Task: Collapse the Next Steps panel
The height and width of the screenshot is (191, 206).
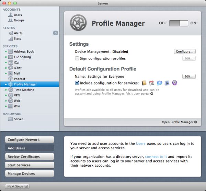Action: pos(17,186)
